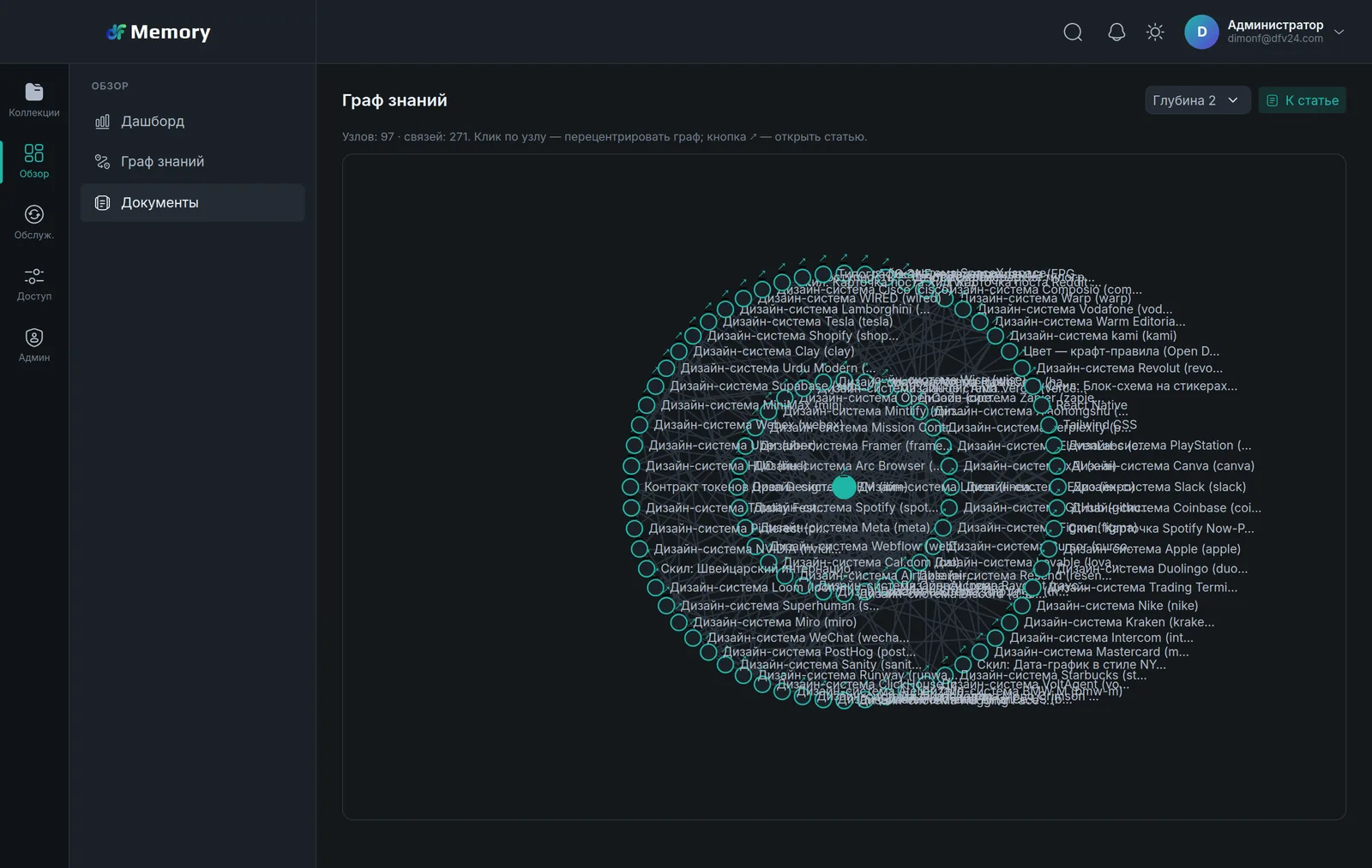Open the search icon in header
The width and height of the screenshot is (1372, 868).
[x=1073, y=33]
